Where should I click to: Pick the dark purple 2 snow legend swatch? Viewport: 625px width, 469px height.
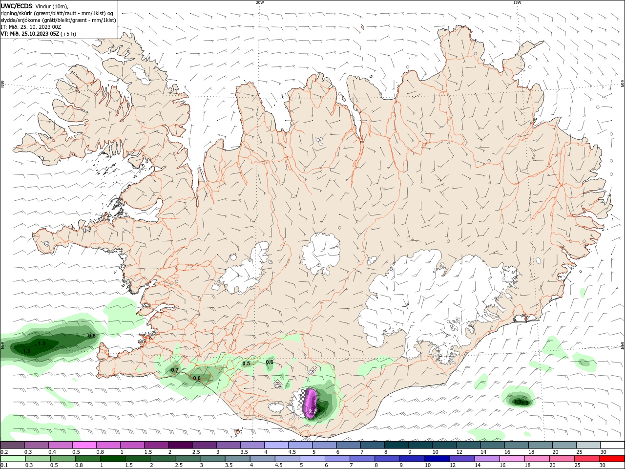click(x=180, y=445)
